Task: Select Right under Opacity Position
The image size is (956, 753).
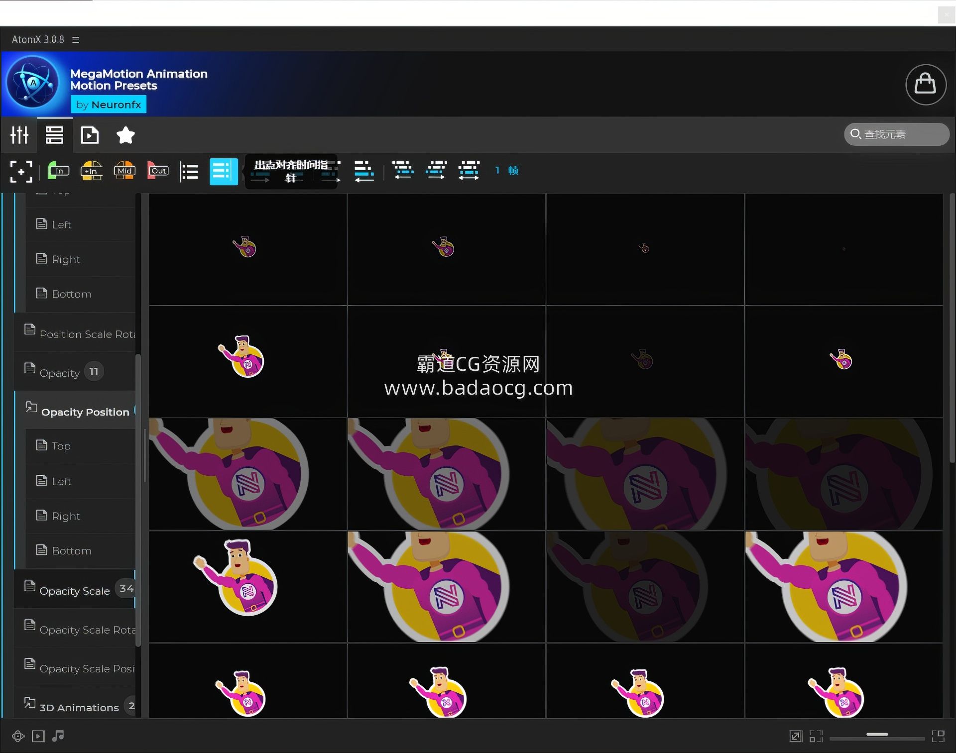Action: [x=80, y=516]
